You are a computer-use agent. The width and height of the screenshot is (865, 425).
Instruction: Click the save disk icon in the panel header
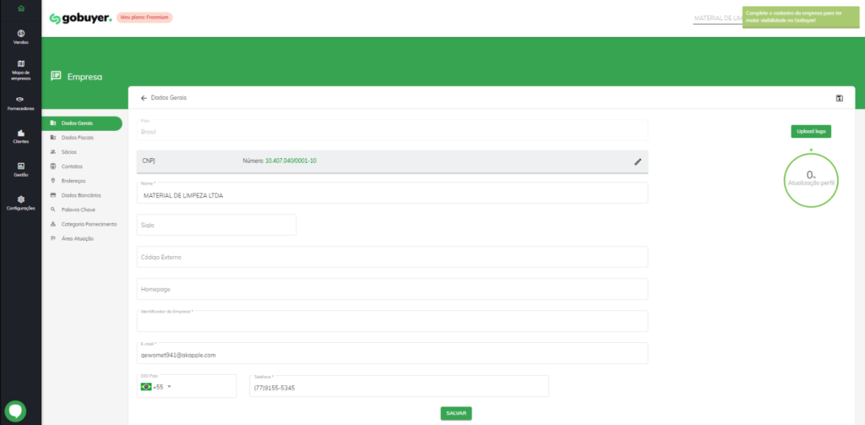pos(839,98)
